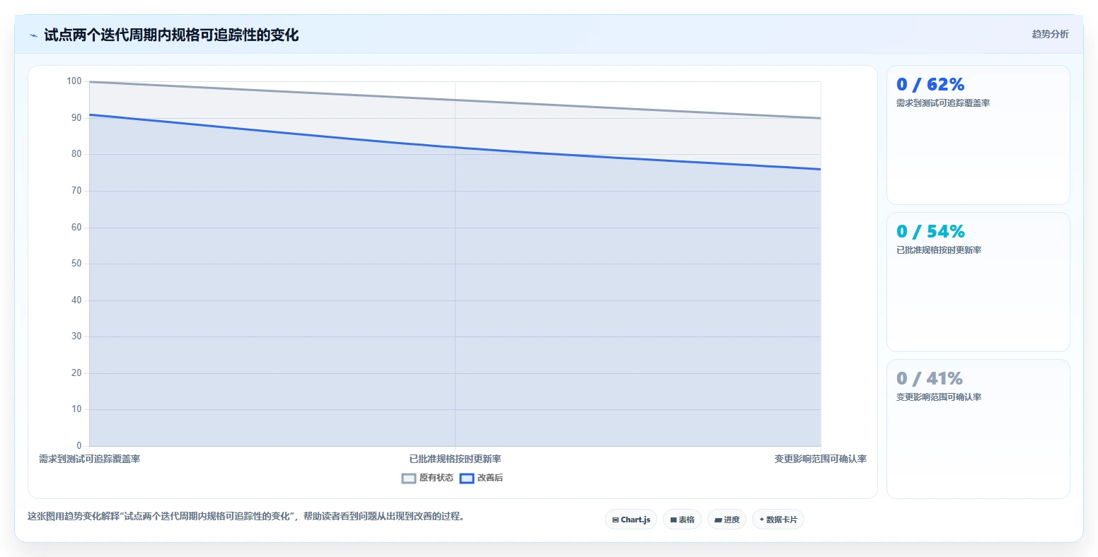Screen dimensions: 1098x557
Task: Click 已批准规格按时更新率 caption in stat card
Action: point(939,250)
